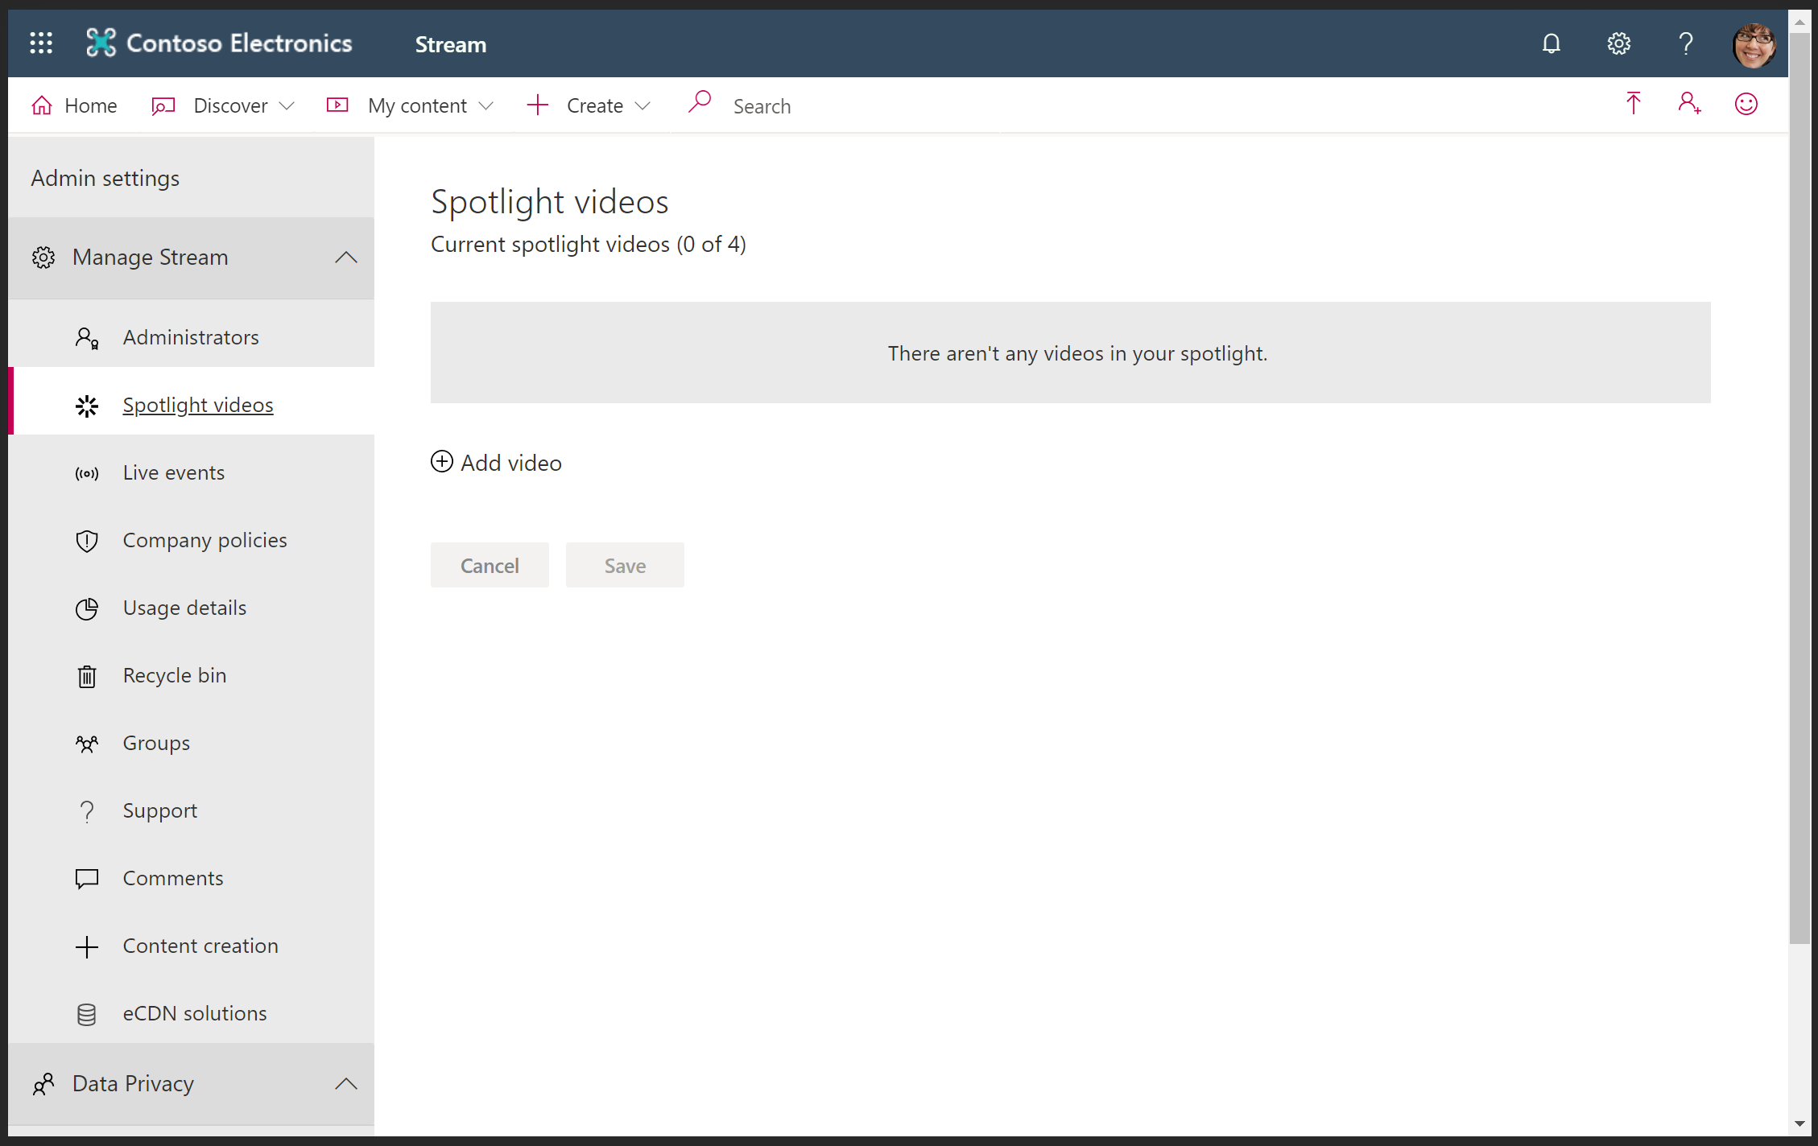Click the Spotlight videos link

tap(198, 405)
